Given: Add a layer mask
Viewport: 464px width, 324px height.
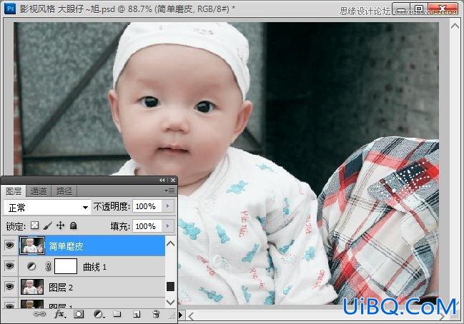Looking at the screenshot, I should 79,314.
